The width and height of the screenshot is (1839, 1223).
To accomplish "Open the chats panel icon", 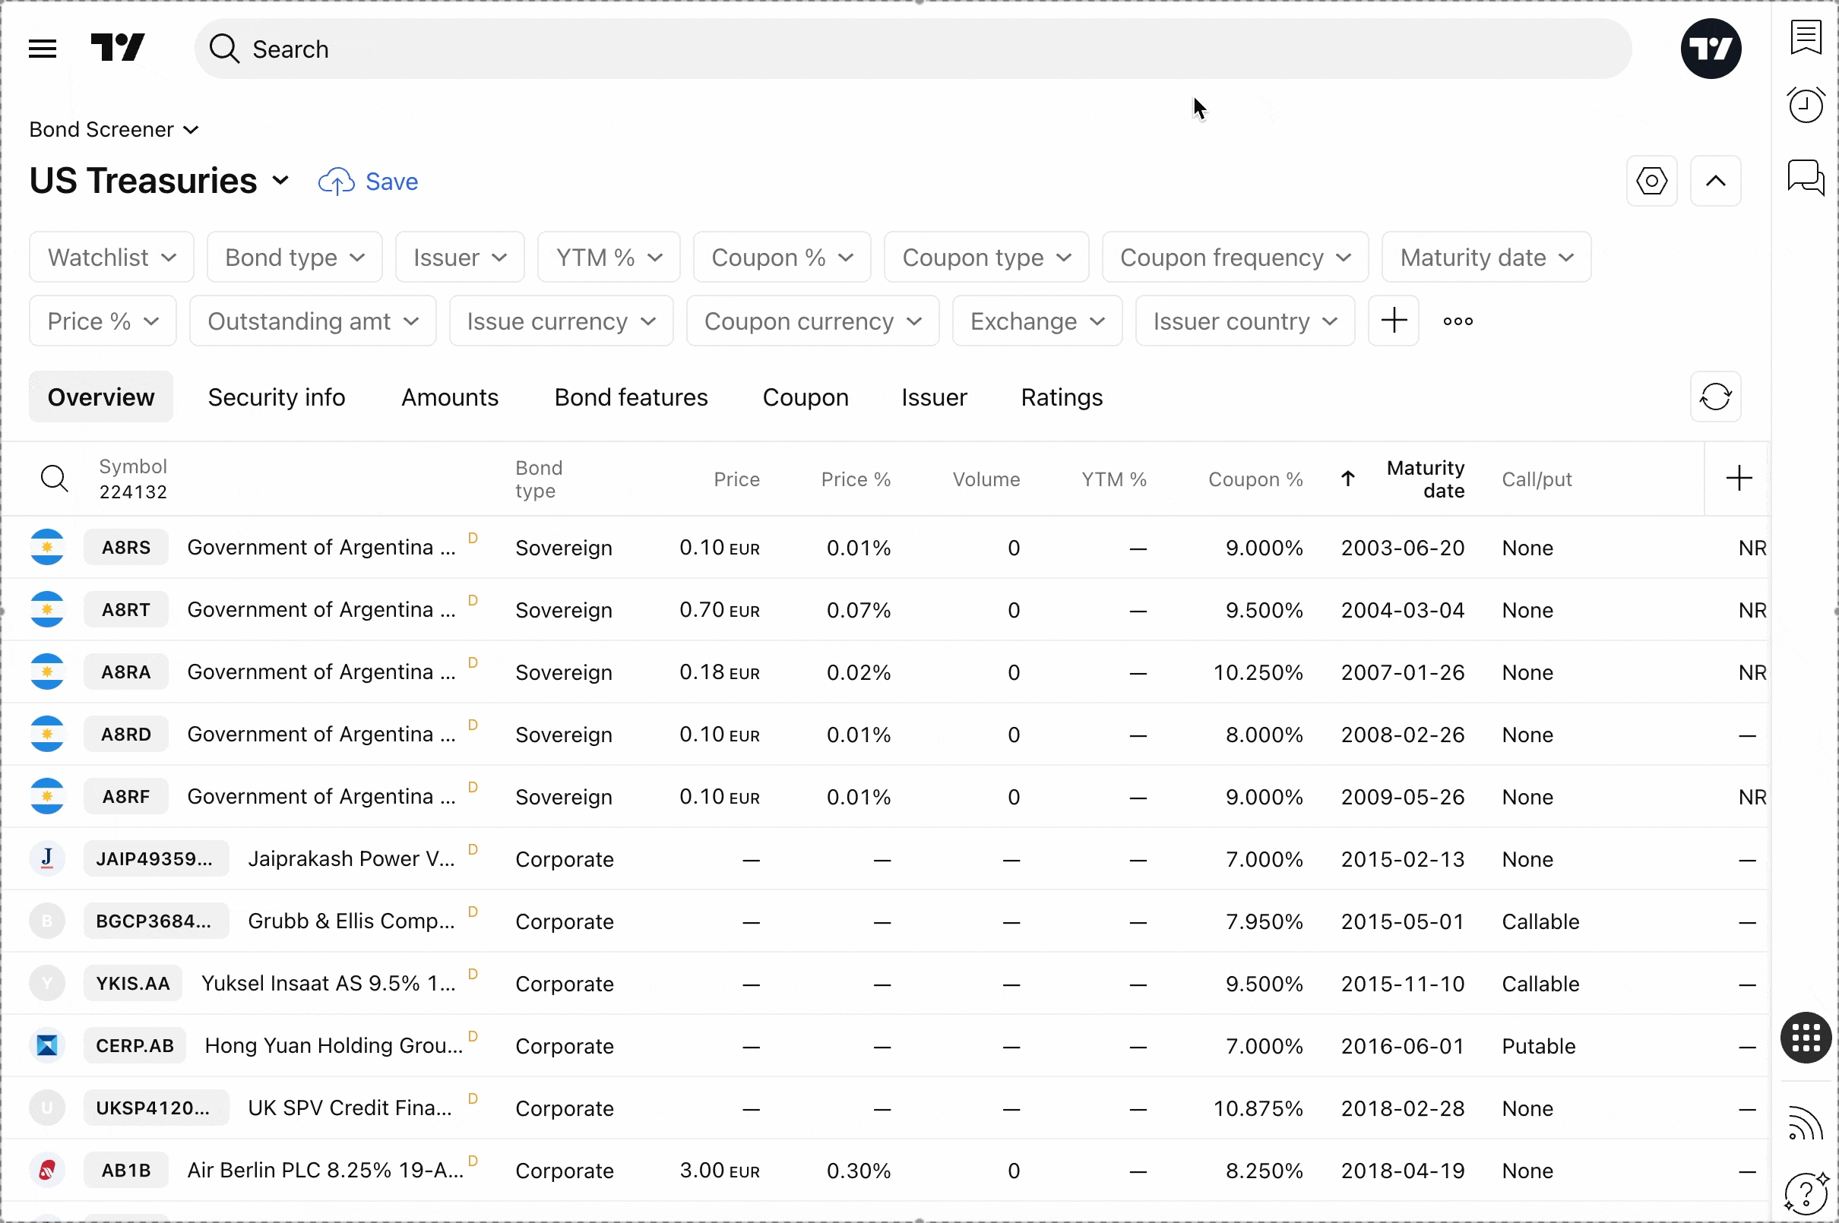I will click(1806, 177).
